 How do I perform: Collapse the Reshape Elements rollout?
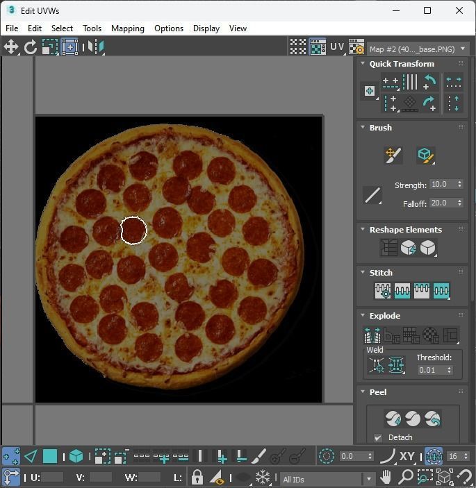pyautogui.click(x=363, y=229)
